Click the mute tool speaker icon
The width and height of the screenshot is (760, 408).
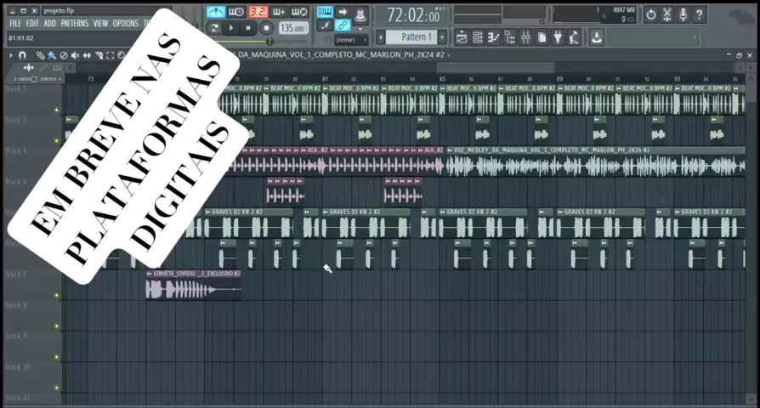[76, 55]
